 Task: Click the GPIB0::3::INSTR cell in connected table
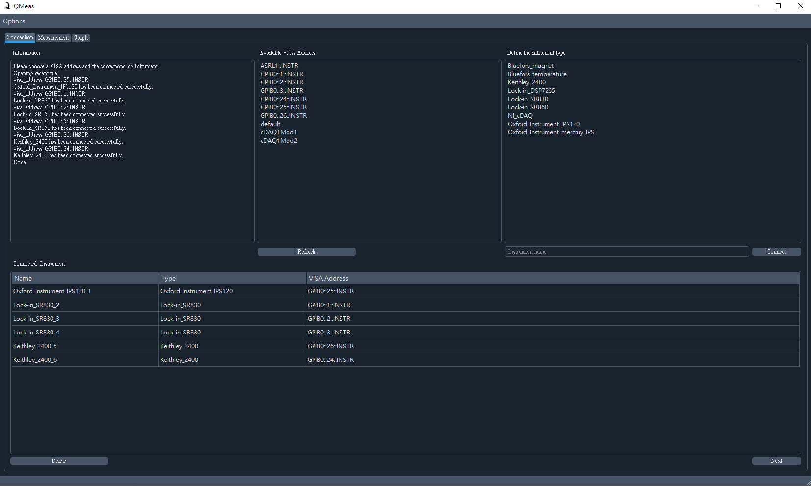(x=553, y=333)
